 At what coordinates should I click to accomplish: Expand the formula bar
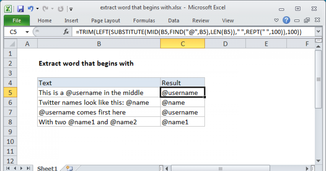tap(318, 32)
